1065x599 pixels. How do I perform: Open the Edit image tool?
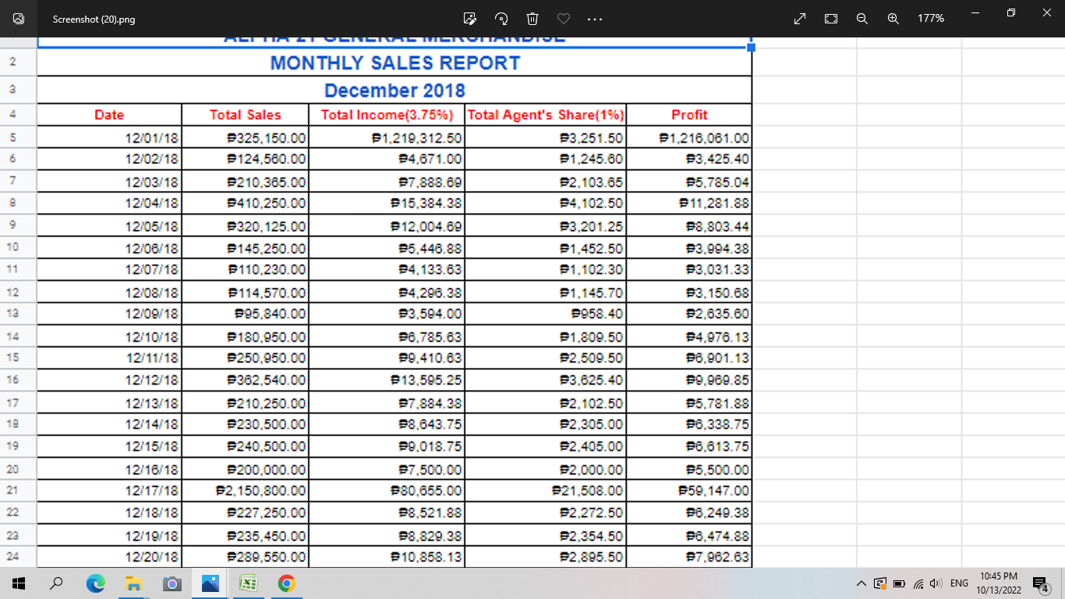click(x=469, y=18)
